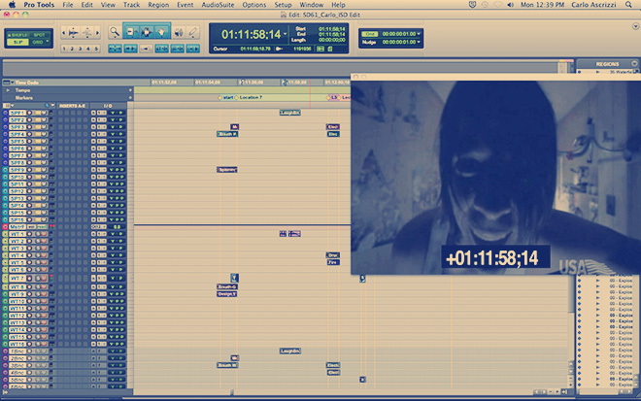Open the Regions list popup menu
Screen dimensions: 641x401
pyautogui.click(x=634, y=64)
